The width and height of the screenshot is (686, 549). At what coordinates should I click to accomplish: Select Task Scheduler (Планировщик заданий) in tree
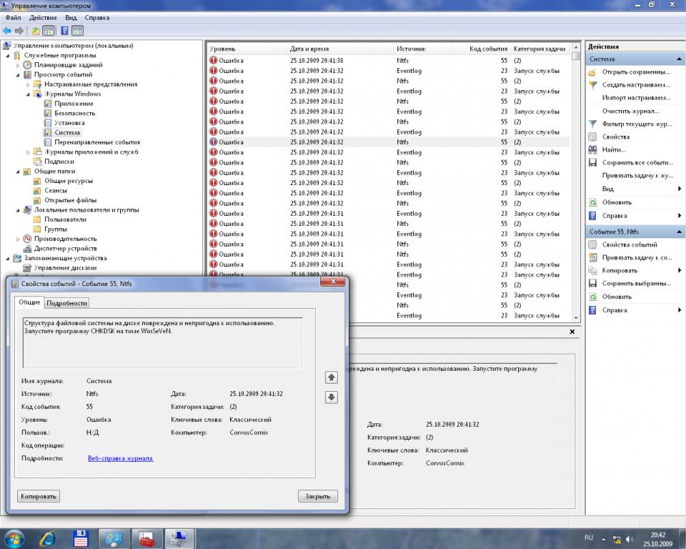69,65
